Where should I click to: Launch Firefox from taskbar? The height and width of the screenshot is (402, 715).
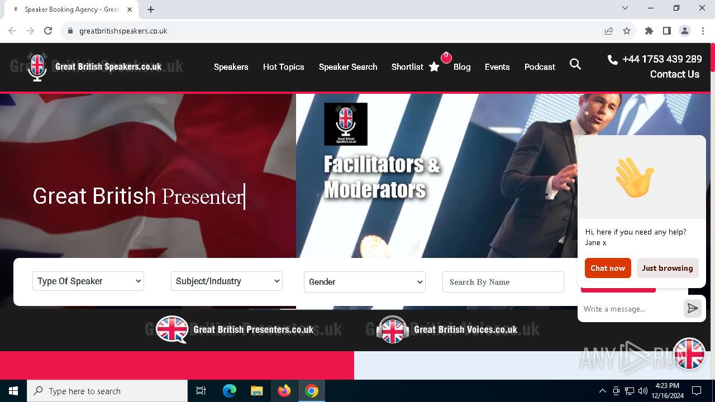[284, 391]
